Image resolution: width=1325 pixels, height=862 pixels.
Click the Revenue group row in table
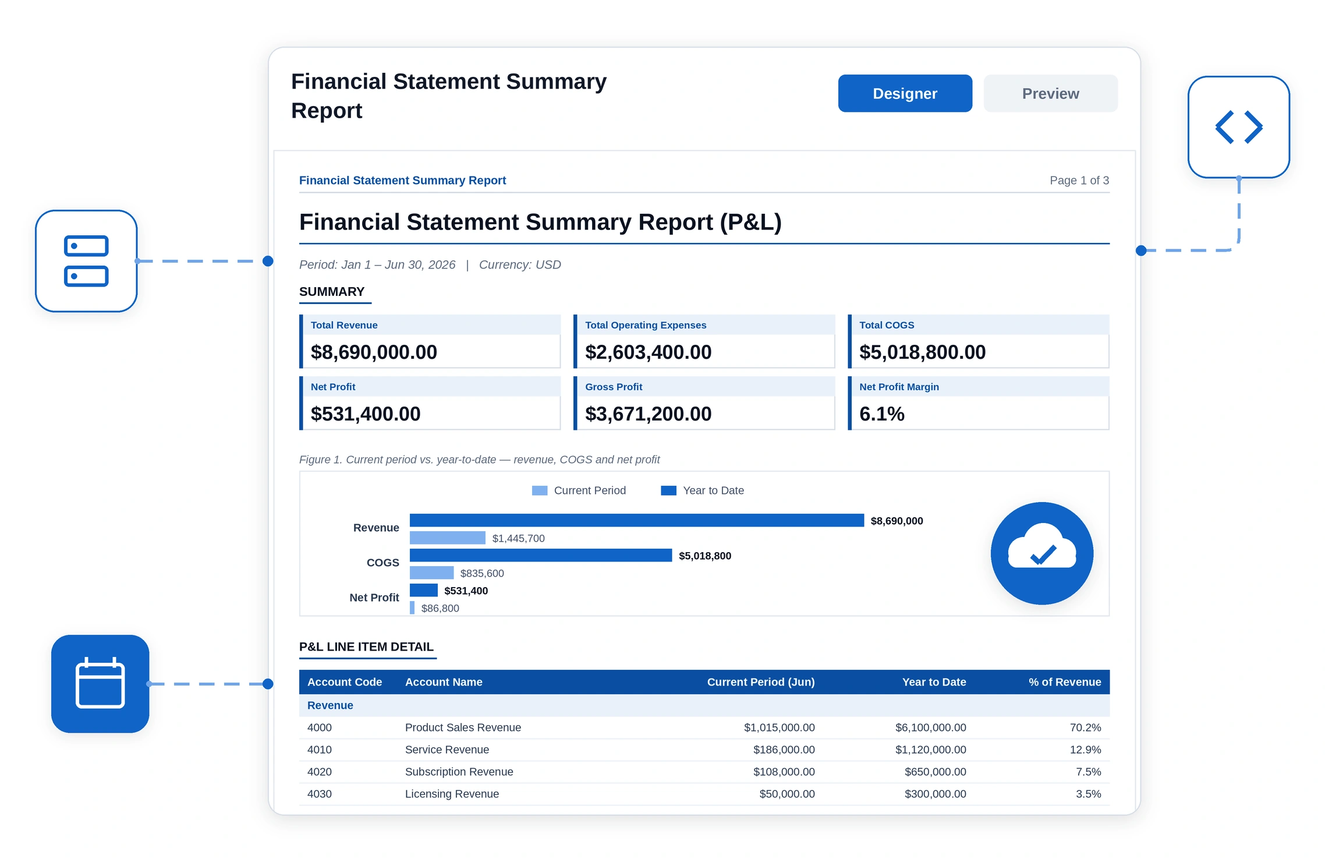coord(704,705)
